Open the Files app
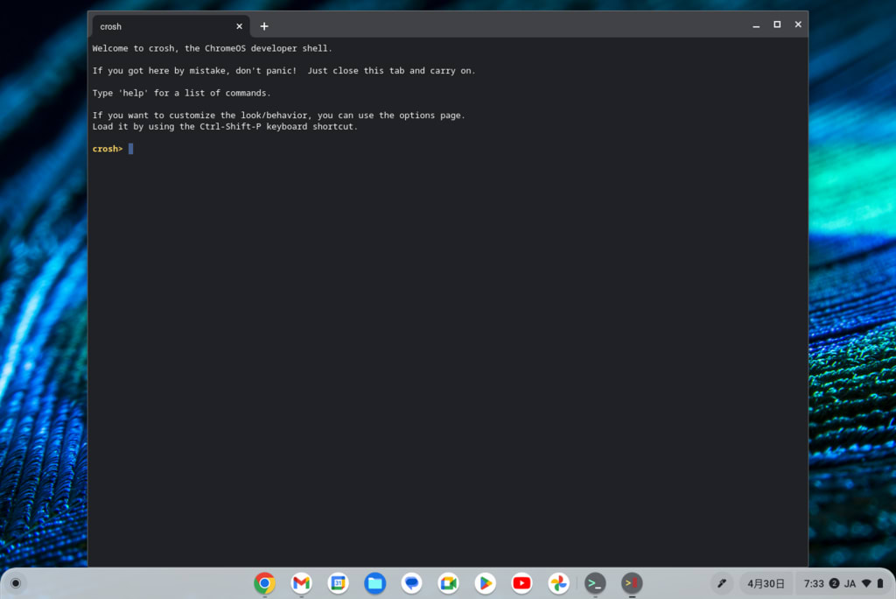The image size is (896, 599). (374, 583)
